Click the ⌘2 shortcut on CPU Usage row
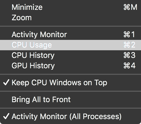 129,45
